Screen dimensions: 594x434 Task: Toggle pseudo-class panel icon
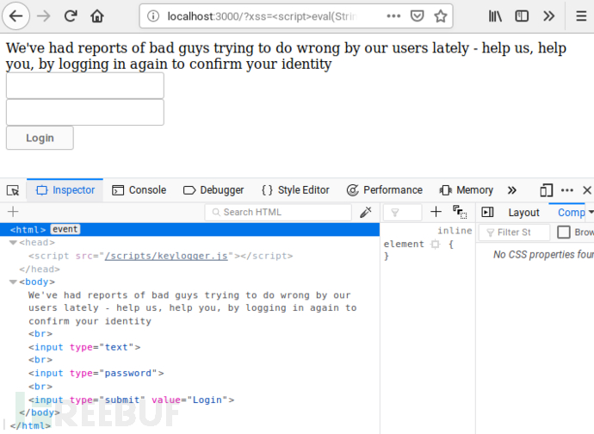[x=460, y=212]
